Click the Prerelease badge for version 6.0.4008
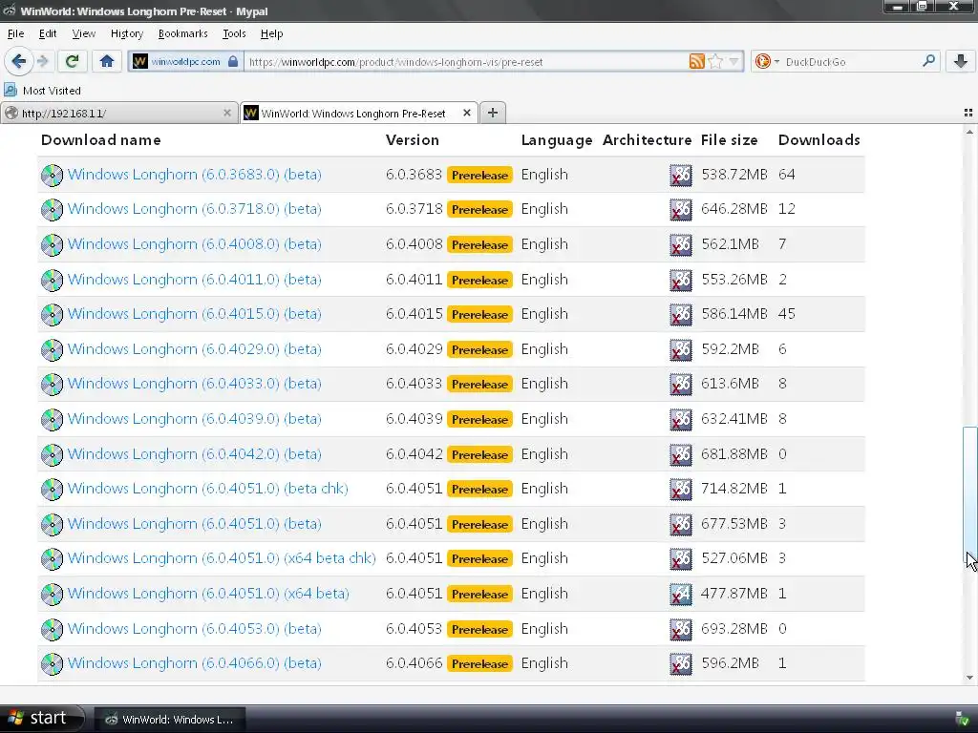This screenshot has height=733, width=978. (x=479, y=245)
